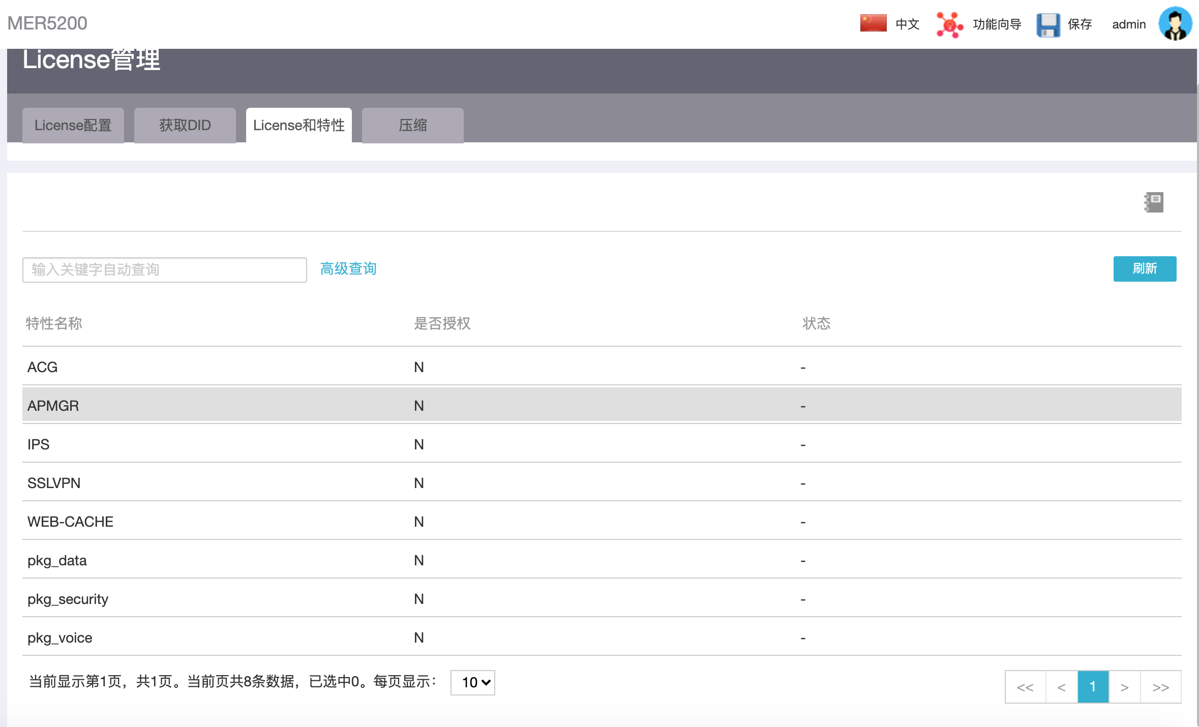Click the floppy disk save icon
Screen dimensions: 1199x727
[x=1048, y=24]
